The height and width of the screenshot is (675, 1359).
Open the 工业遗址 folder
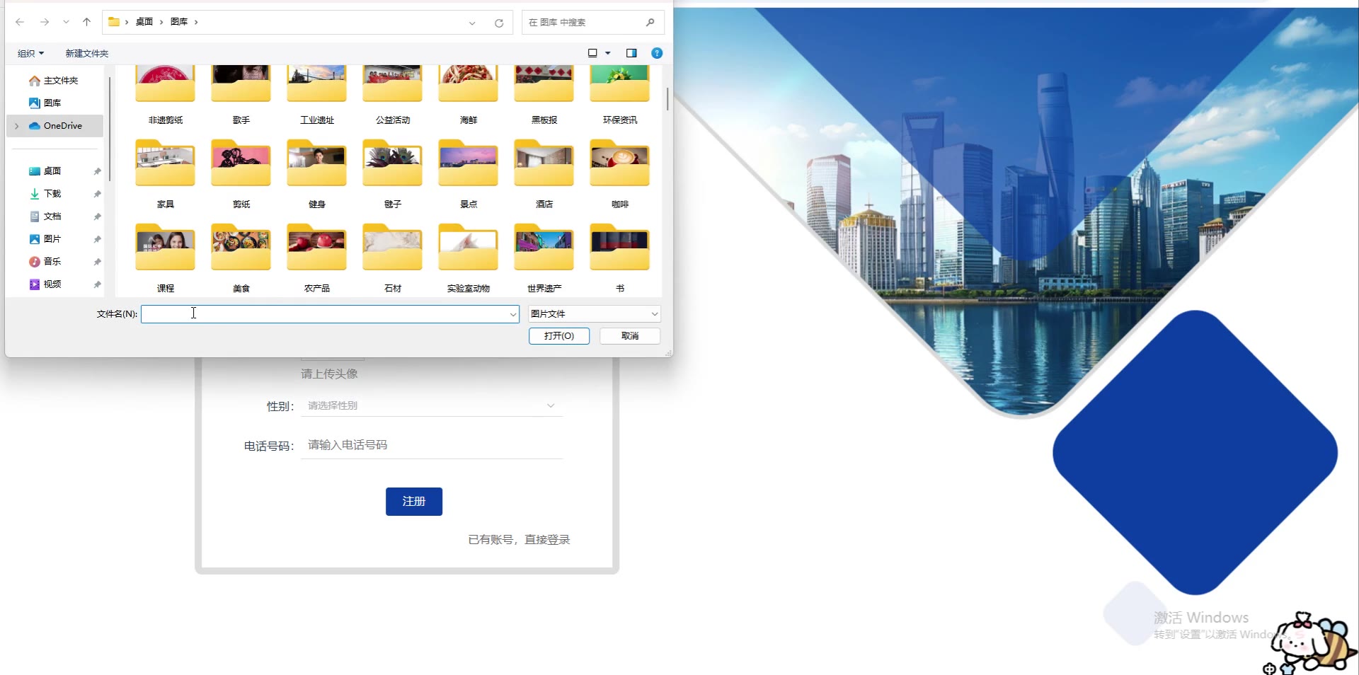316,95
